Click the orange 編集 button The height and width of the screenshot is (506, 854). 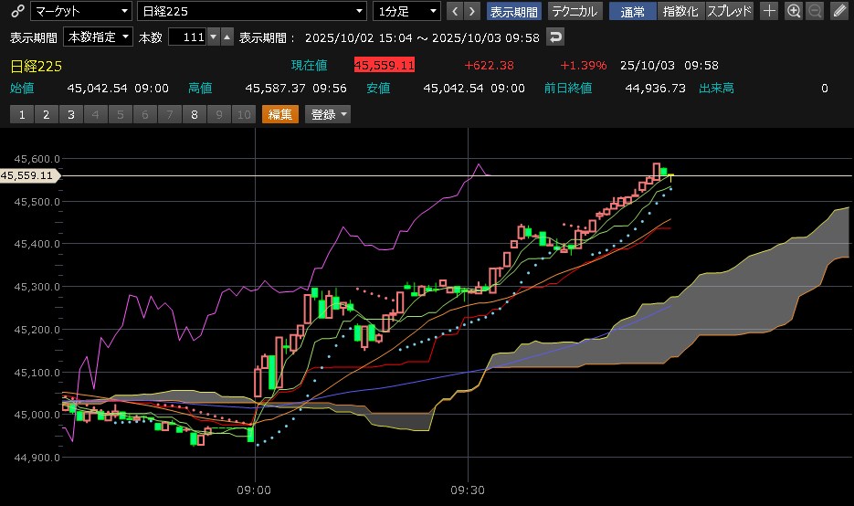point(280,114)
